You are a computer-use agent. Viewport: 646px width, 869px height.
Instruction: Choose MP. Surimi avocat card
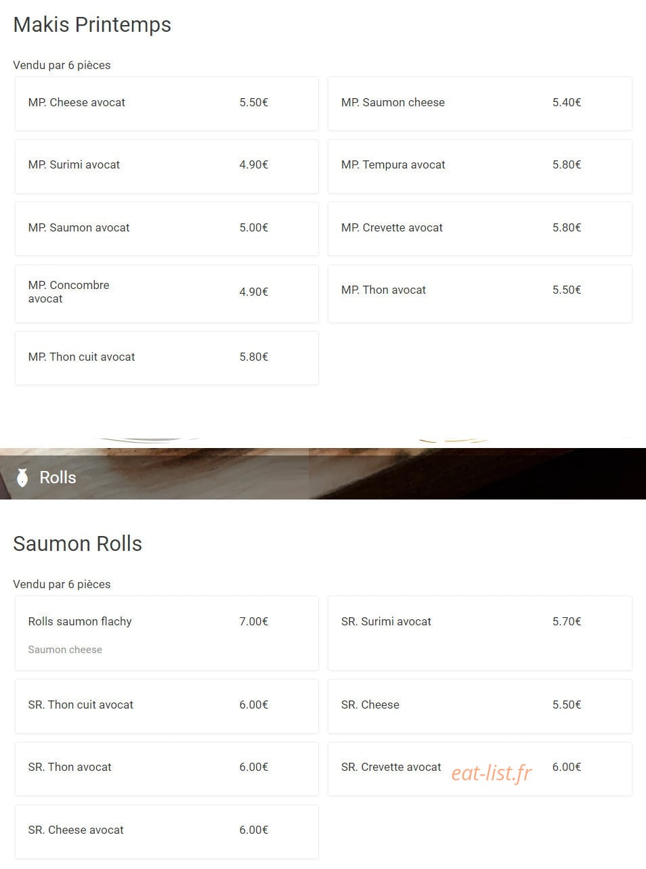[167, 166]
